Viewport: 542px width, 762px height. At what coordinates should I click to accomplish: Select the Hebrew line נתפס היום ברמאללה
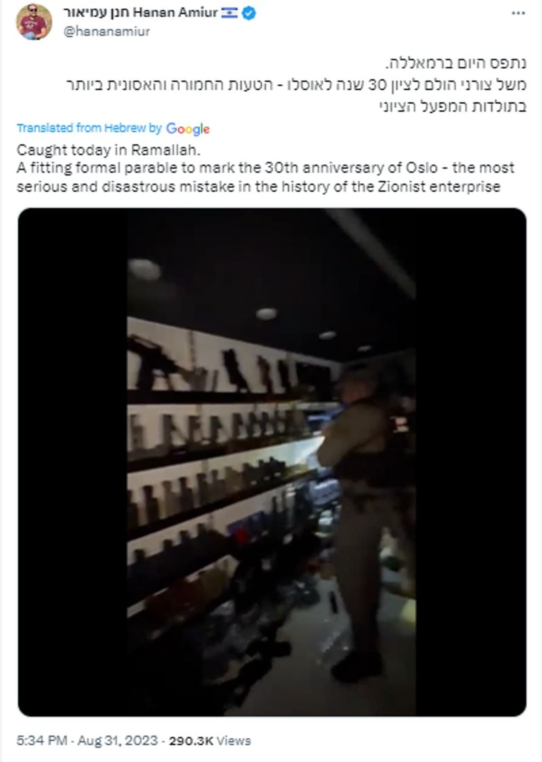[x=456, y=64]
